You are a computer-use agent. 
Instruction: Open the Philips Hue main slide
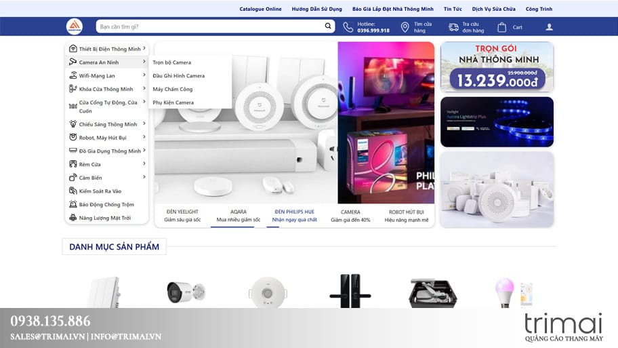[386, 123]
